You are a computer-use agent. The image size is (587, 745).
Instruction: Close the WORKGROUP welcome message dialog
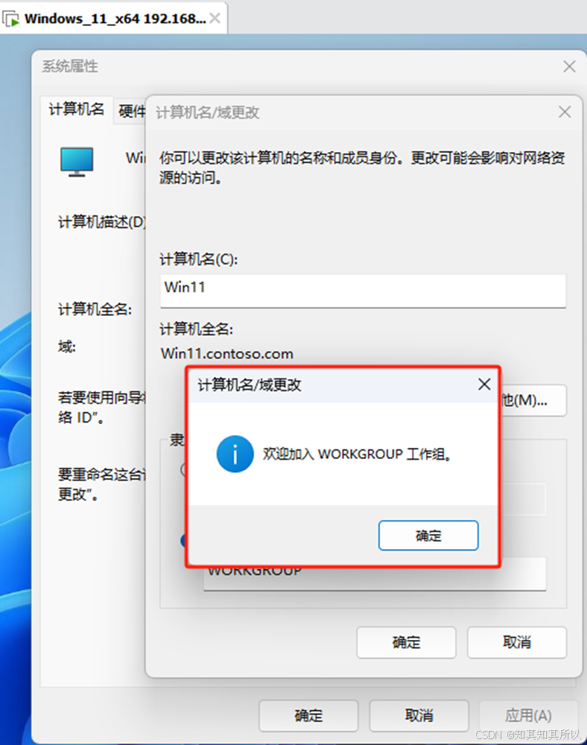click(x=484, y=384)
